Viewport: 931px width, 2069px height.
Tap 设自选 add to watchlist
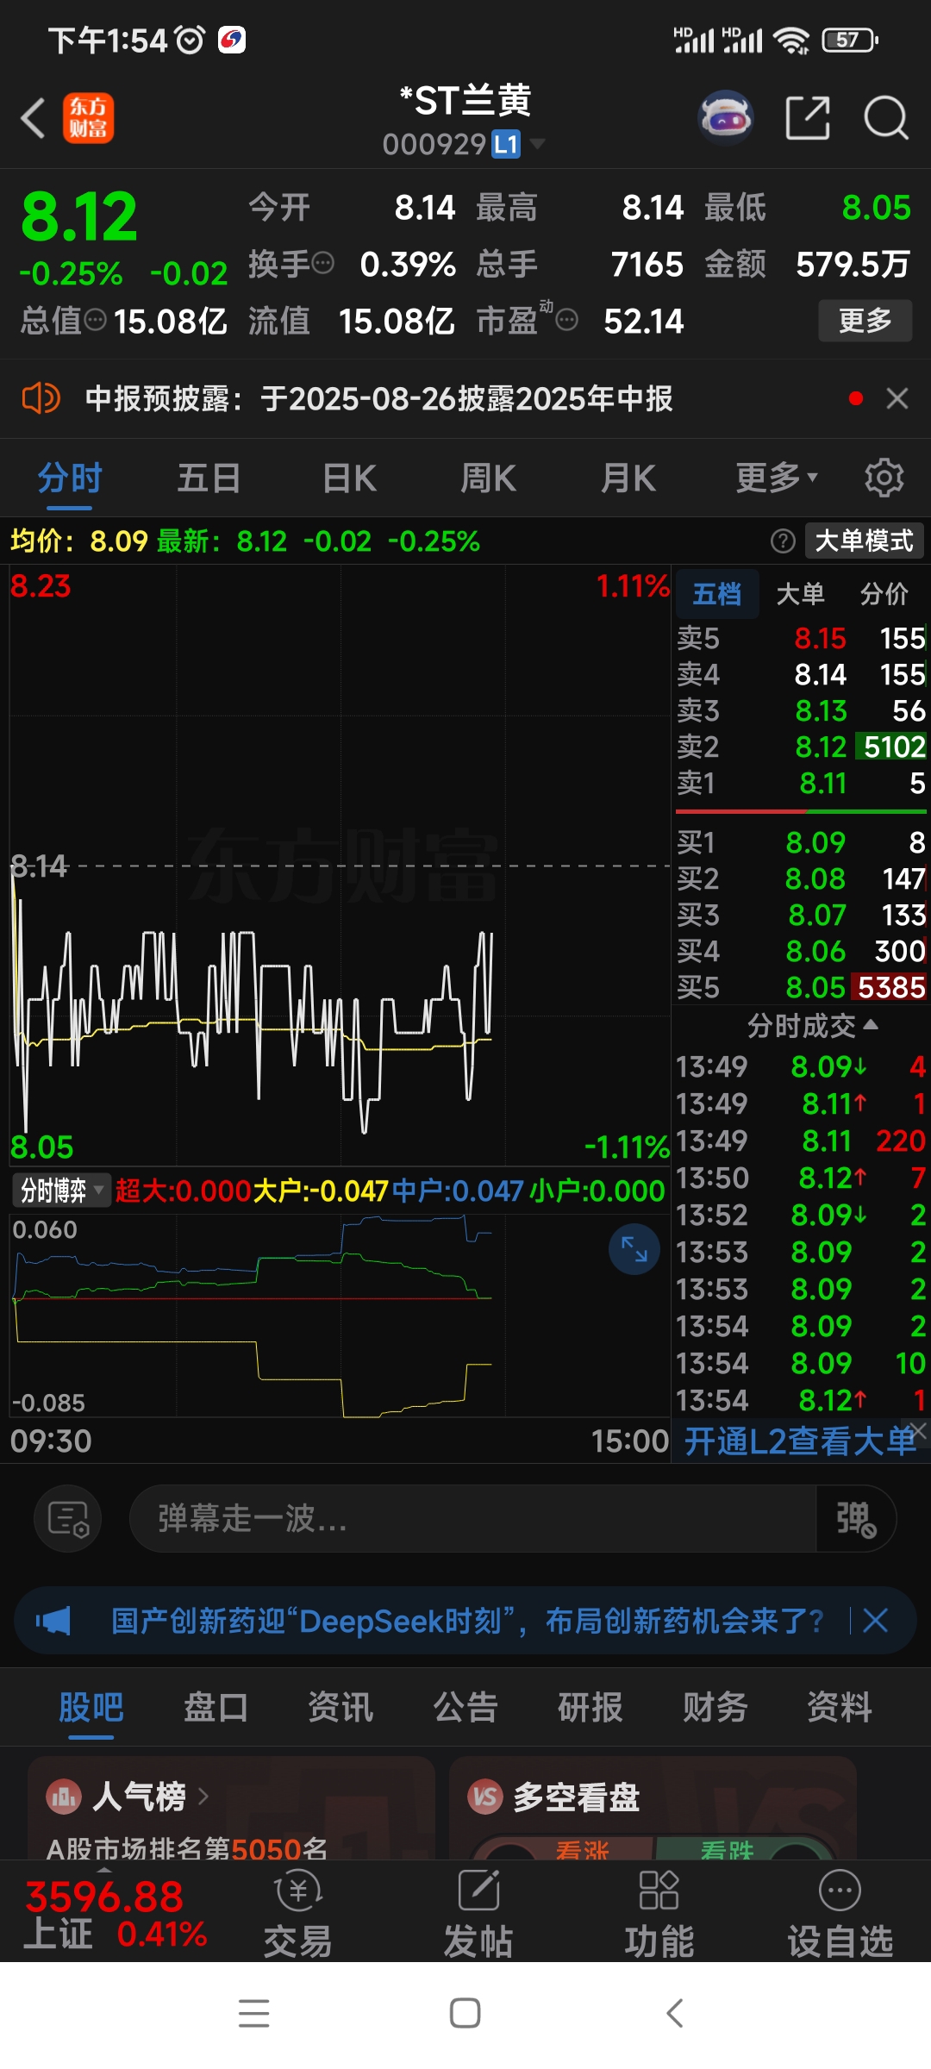840,1914
